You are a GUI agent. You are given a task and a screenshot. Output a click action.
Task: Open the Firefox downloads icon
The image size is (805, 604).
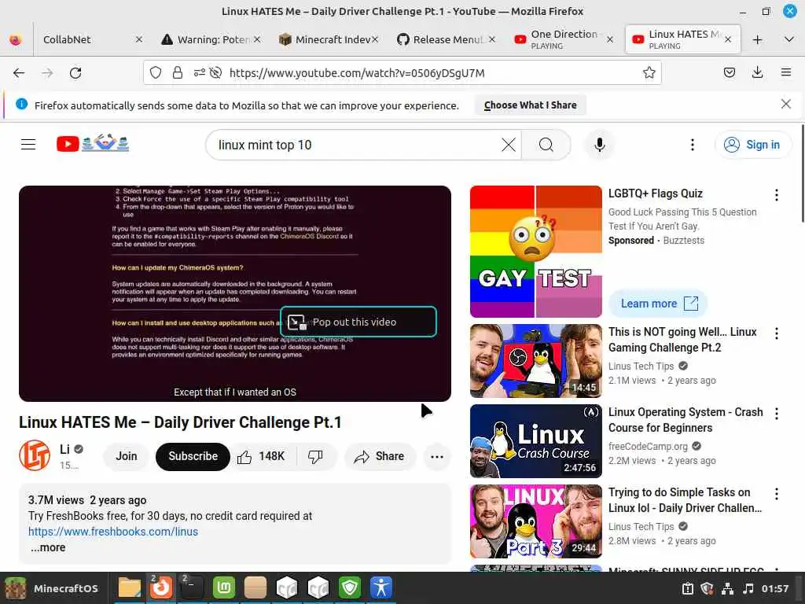[x=757, y=73]
